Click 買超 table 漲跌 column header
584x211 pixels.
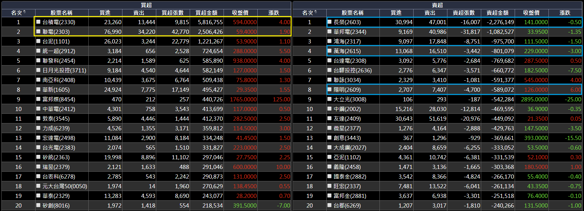(x=274, y=13)
